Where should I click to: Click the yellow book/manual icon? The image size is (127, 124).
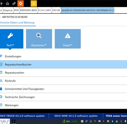coord(34,3)
